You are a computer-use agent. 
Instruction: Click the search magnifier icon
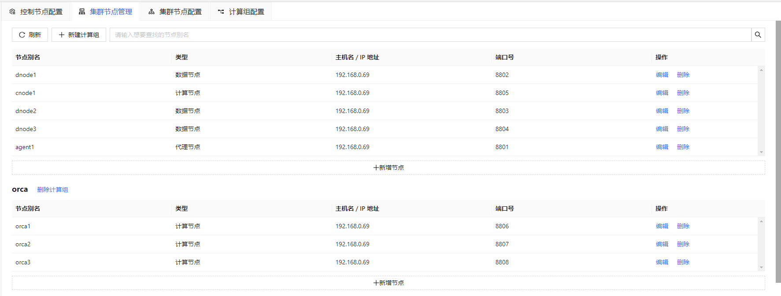[x=758, y=35]
